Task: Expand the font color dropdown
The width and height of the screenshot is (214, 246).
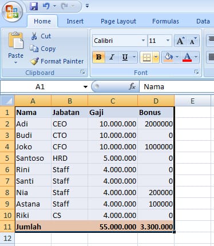Action: (x=196, y=57)
